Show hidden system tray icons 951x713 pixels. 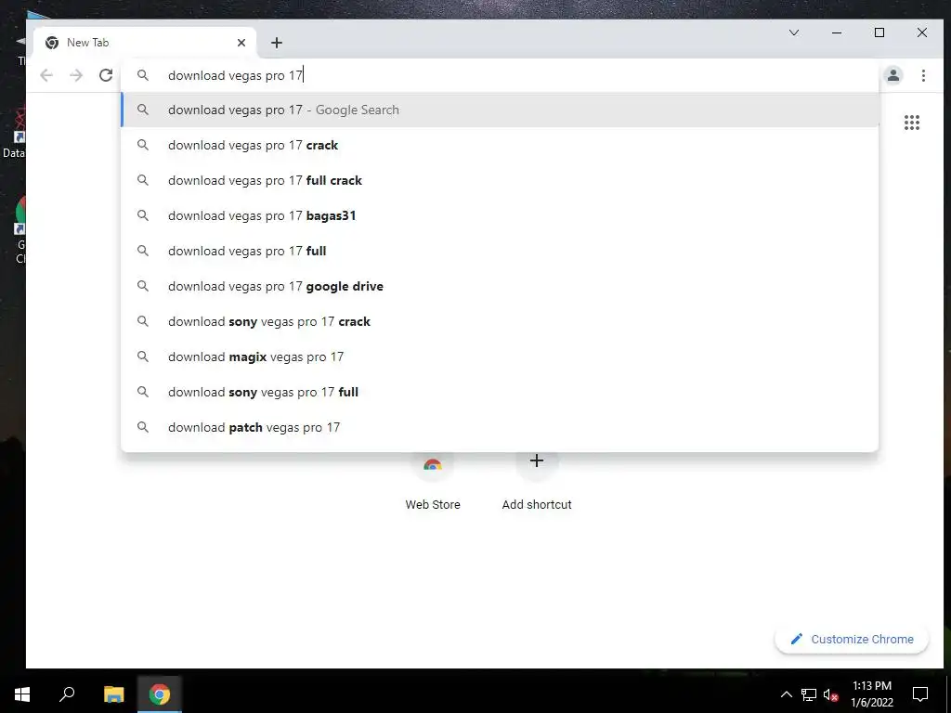click(786, 694)
